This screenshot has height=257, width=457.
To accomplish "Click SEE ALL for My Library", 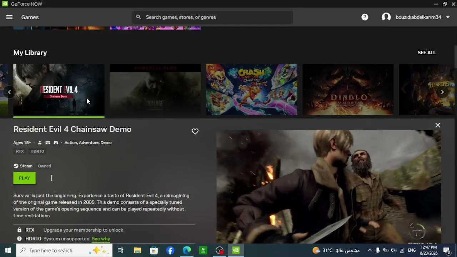I will (x=427, y=52).
